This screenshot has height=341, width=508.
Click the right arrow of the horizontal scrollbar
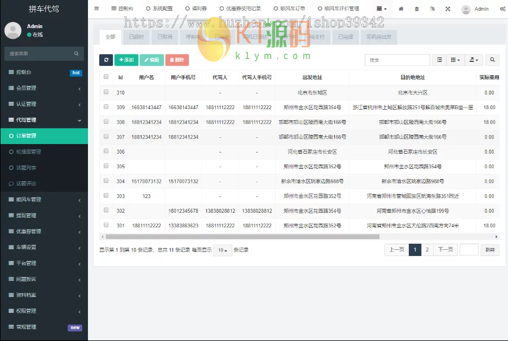point(496,236)
